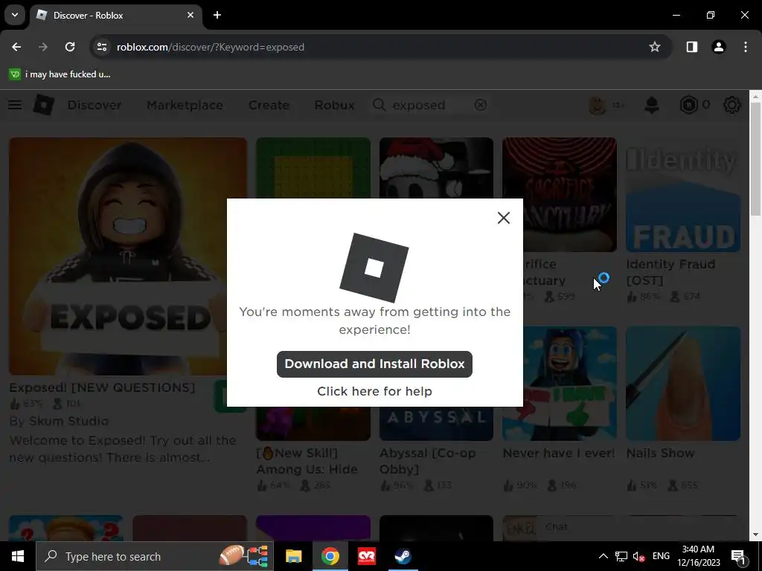Viewport: 762px width, 571px height.
Task: Click the address bar URL
Action: tap(211, 47)
